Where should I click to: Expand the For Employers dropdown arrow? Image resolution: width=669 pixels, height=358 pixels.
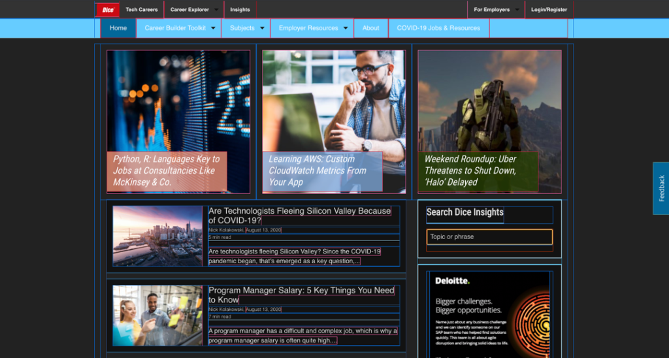click(517, 10)
